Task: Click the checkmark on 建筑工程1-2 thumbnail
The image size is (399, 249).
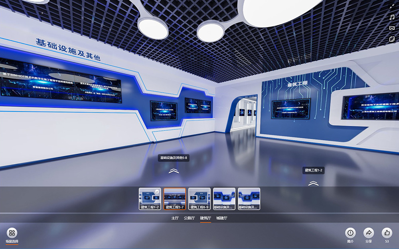Action: 157,192
